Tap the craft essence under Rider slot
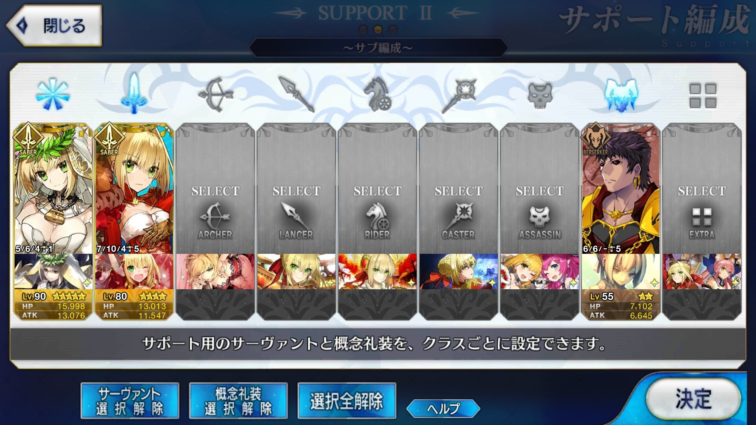The width and height of the screenshot is (756, 425). coord(378,272)
